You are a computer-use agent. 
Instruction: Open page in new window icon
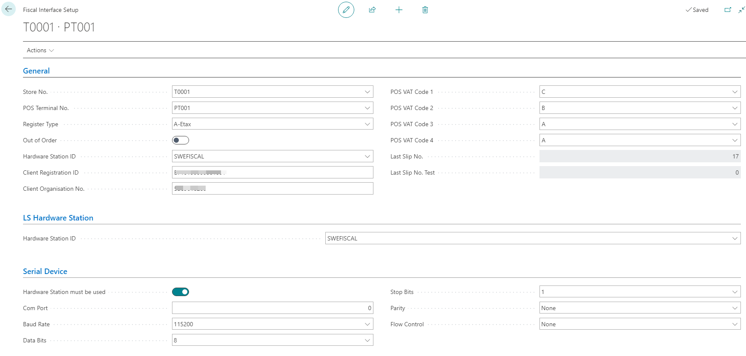(x=728, y=10)
